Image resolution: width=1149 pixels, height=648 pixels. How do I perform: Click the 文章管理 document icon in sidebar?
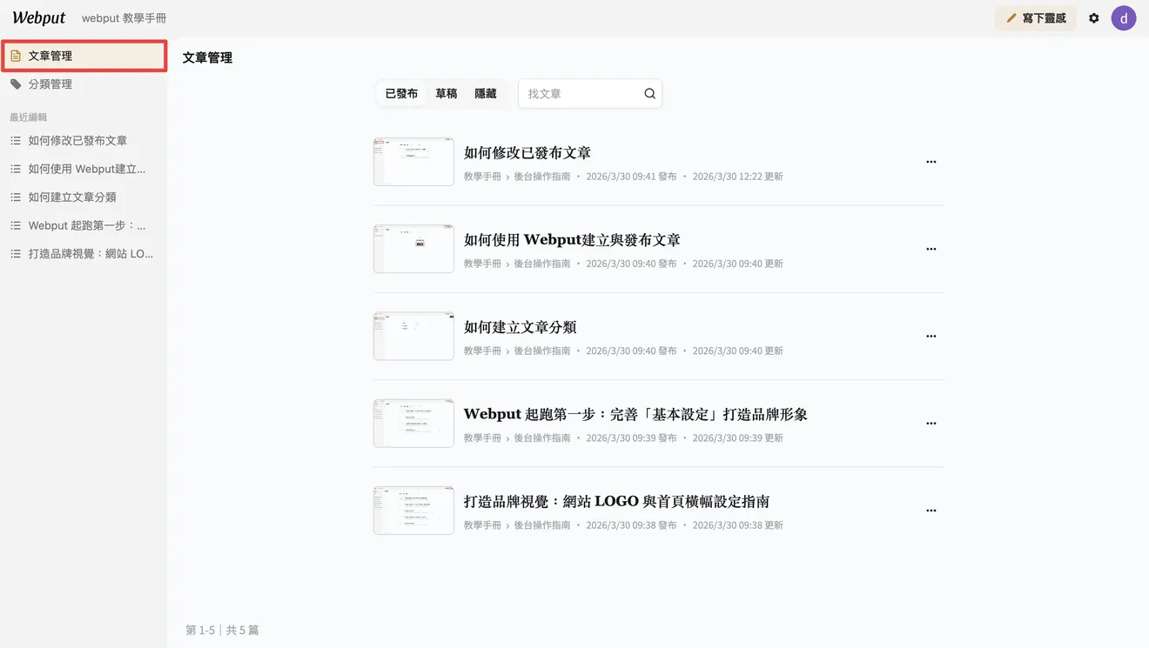click(x=16, y=56)
